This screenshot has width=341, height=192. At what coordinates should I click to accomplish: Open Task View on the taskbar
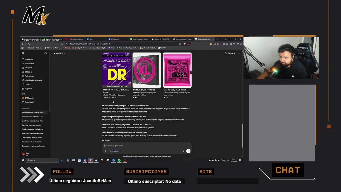click(62, 160)
